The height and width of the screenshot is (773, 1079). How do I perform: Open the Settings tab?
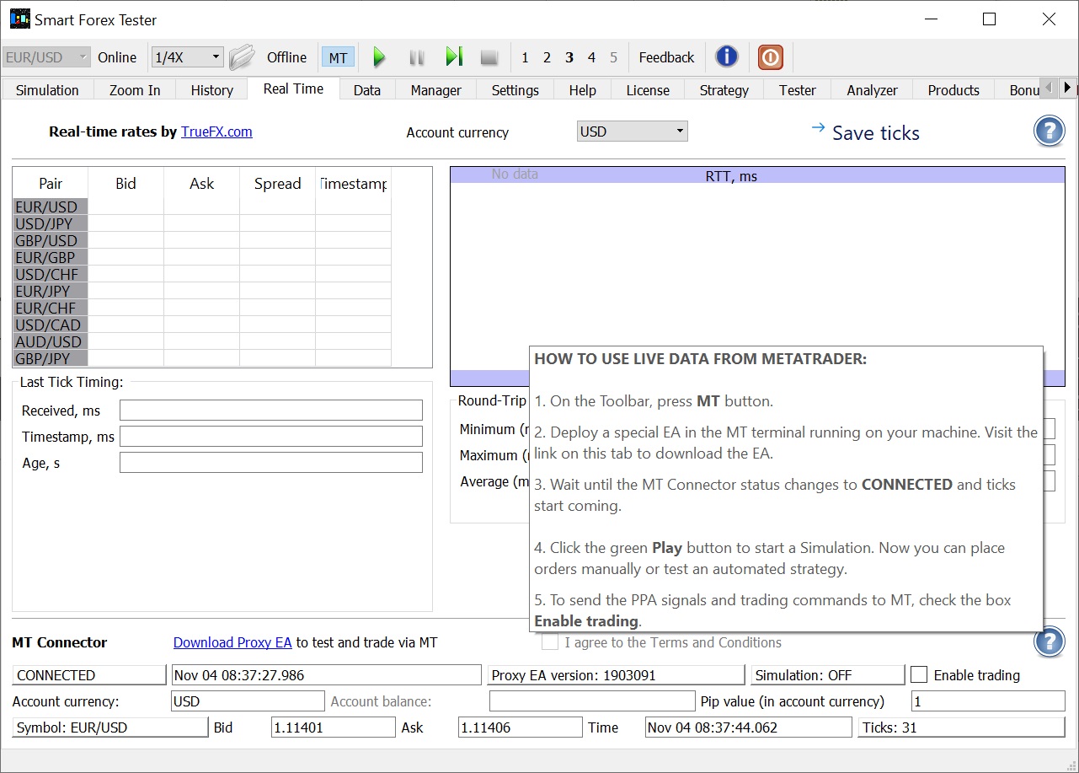tap(515, 90)
